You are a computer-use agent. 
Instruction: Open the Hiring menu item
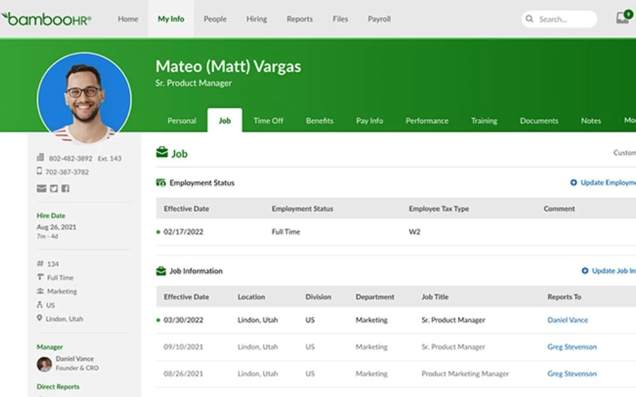click(x=256, y=19)
